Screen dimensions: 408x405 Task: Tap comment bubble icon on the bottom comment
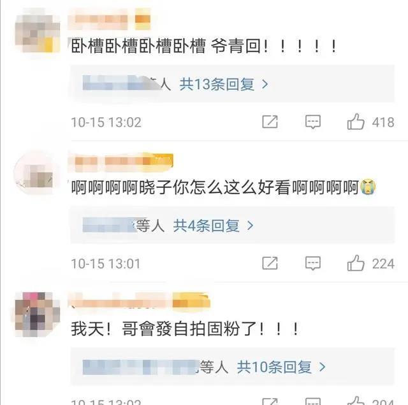[313, 401]
